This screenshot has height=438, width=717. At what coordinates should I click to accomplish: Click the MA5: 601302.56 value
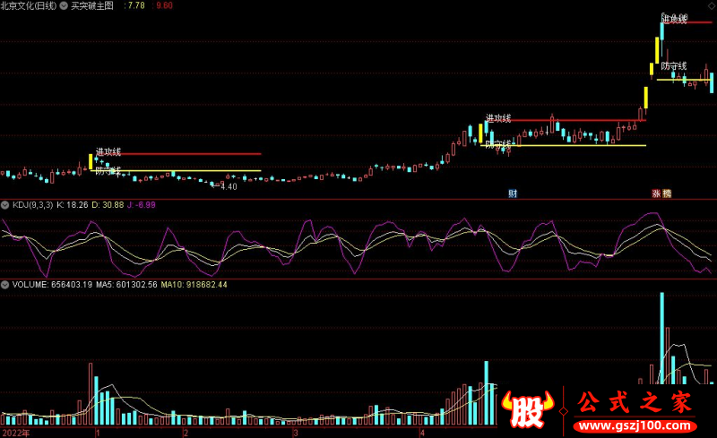(126, 284)
